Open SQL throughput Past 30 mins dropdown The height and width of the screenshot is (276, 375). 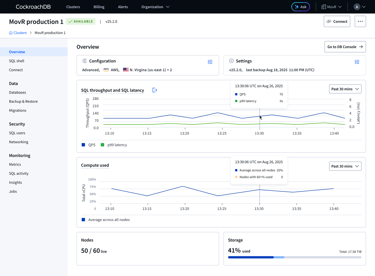[x=345, y=89]
